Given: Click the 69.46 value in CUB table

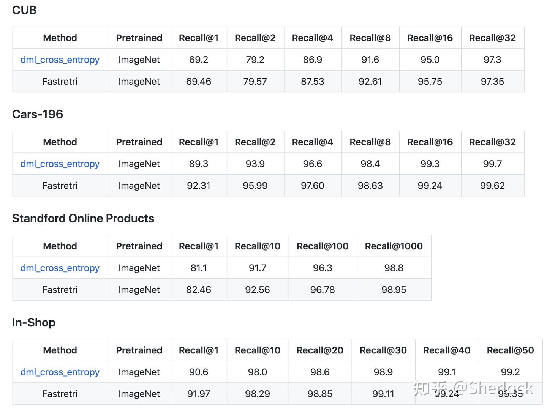Looking at the screenshot, I should [x=198, y=81].
